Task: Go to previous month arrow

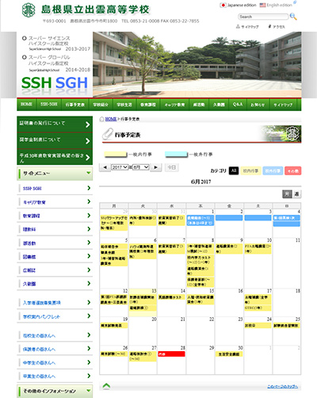Action: click(x=105, y=167)
